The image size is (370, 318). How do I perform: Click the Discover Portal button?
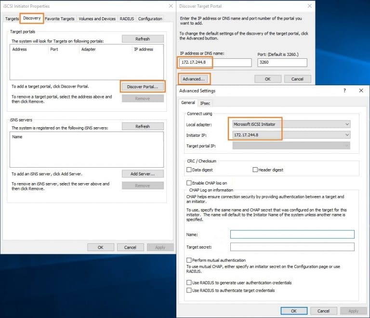click(142, 87)
